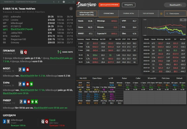Viewport: 187px width, 129px height.
Task: Select 9-max row in summary table
Action: (x=107, y=50)
